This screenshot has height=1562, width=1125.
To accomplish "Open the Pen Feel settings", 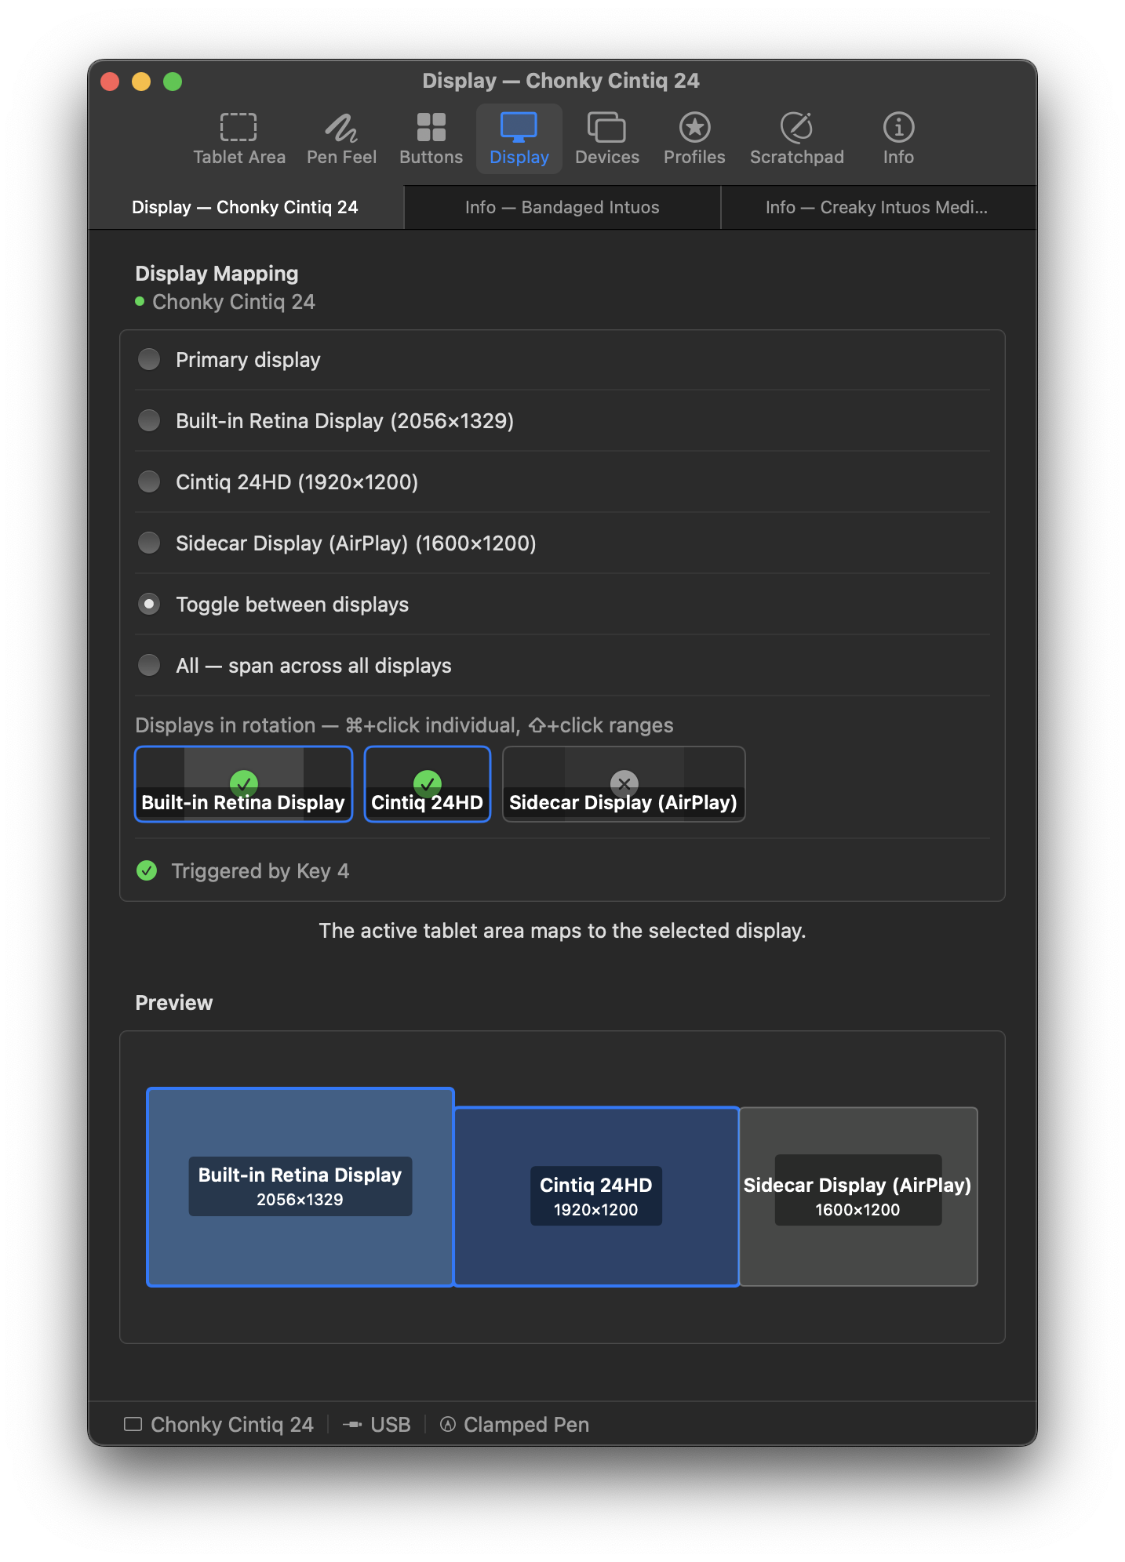I will point(341,139).
